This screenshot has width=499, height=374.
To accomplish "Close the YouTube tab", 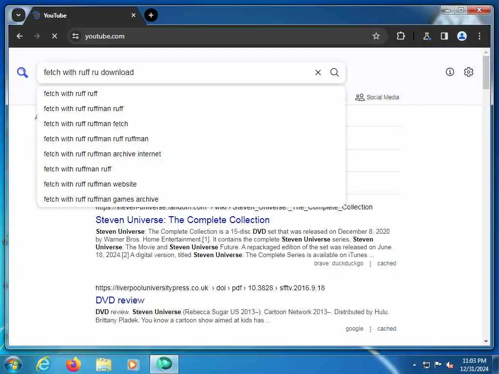I will tap(134, 15).
